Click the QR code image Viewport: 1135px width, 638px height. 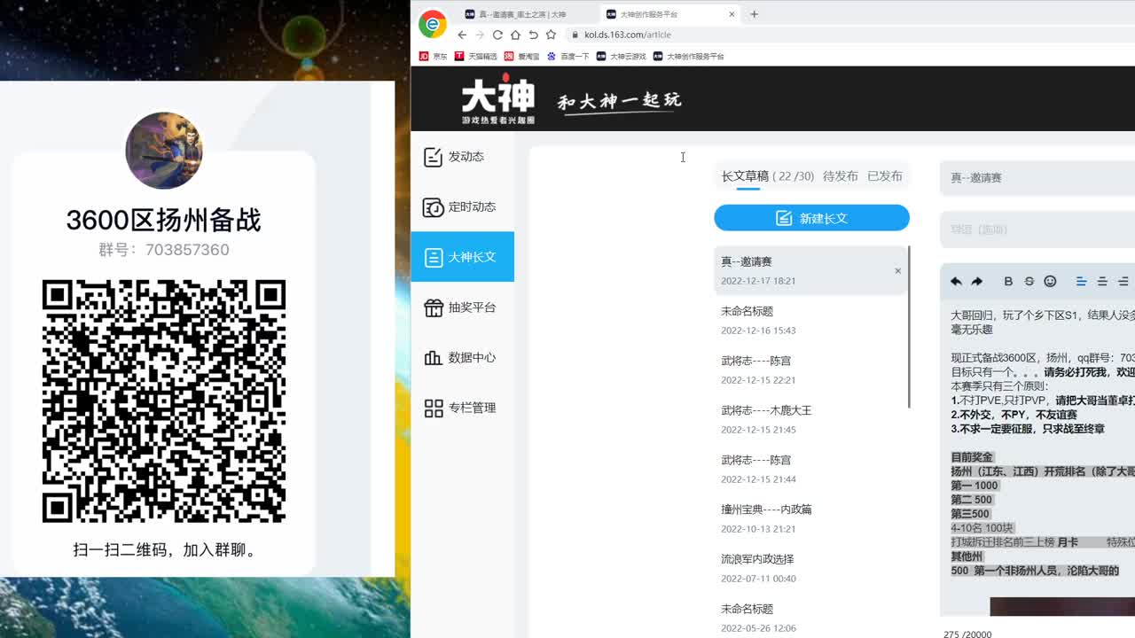(x=164, y=401)
